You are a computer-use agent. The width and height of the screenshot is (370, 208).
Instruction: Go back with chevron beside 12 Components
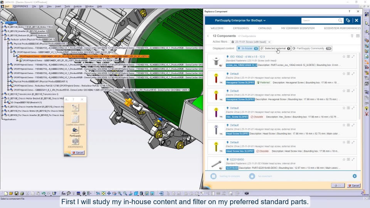tap(208, 36)
